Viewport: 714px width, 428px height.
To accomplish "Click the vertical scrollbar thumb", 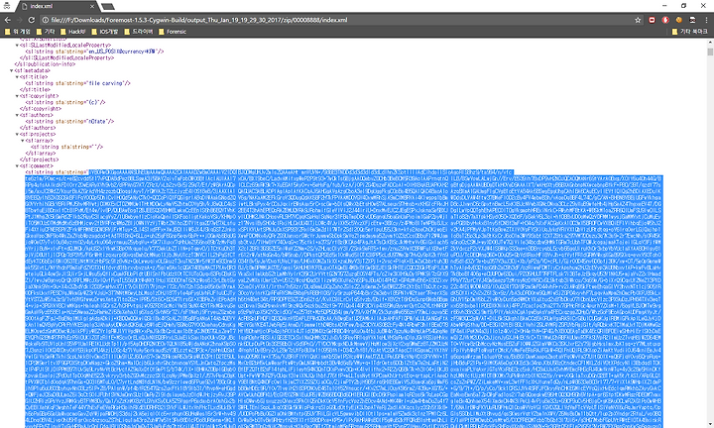I will [710, 52].
